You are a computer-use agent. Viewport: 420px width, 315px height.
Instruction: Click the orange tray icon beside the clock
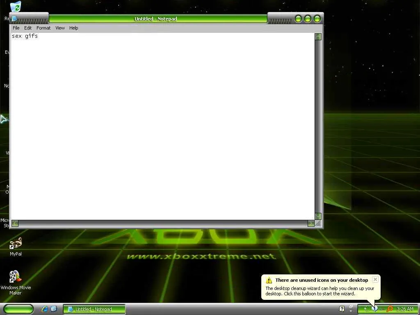(x=390, y=309)
